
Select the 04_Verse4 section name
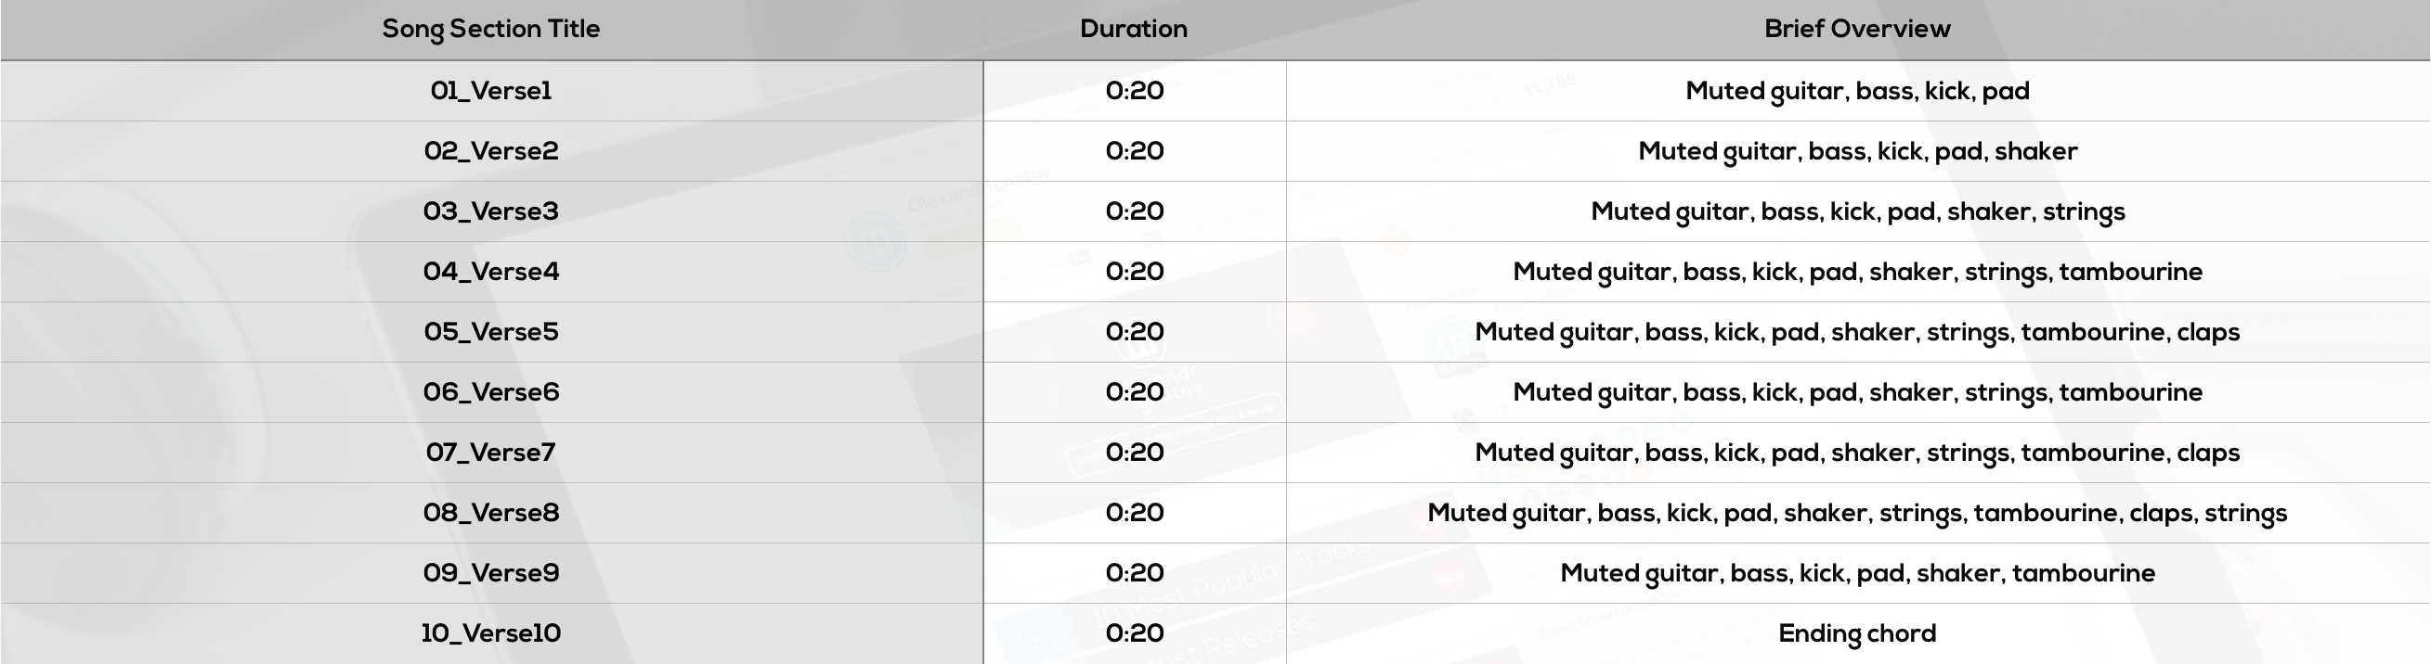pos(490,273)
